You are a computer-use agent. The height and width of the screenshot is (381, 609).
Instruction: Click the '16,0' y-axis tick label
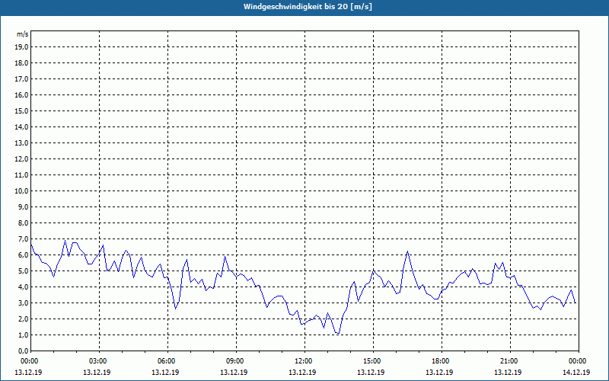click(x=21, y=94)
